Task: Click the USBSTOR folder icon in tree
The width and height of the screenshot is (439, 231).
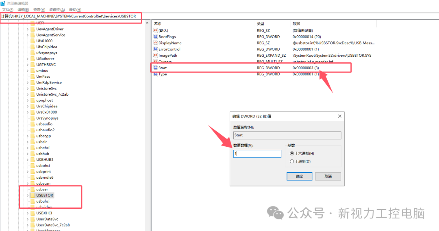Action: click(x=33, y=195)
